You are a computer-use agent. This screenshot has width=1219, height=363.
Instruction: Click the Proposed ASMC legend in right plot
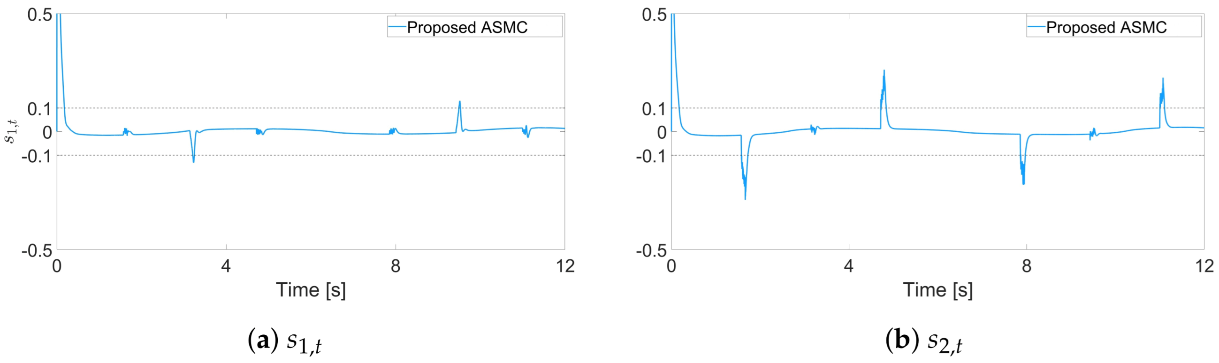coord(1106,28)
